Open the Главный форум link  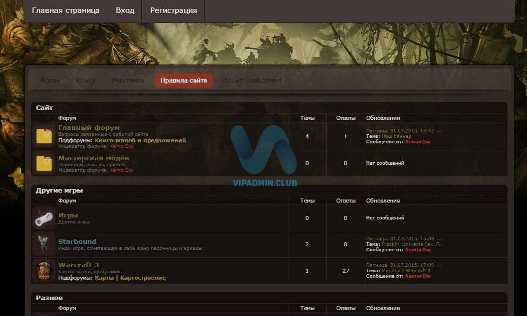[x=89, y=128]
